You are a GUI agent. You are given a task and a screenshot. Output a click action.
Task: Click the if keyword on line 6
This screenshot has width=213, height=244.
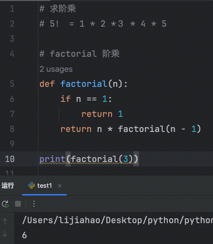click(66, 98)
